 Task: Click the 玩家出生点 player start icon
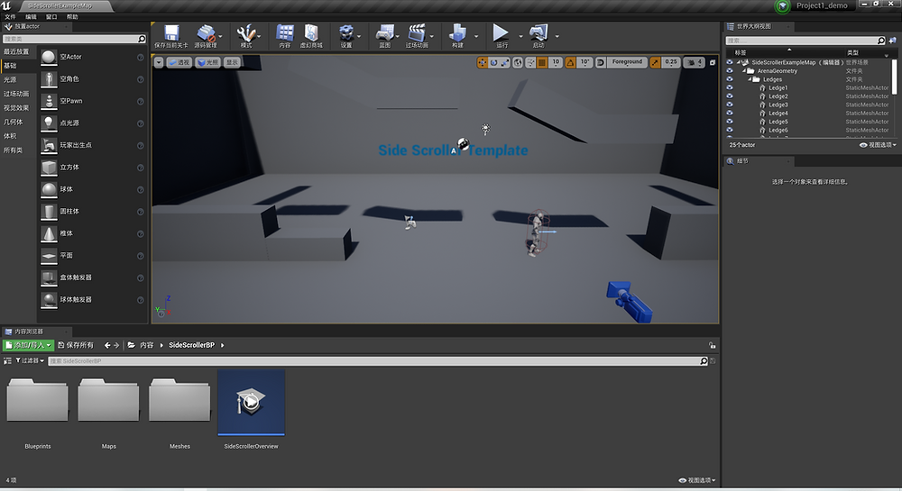tap(49, 145)
